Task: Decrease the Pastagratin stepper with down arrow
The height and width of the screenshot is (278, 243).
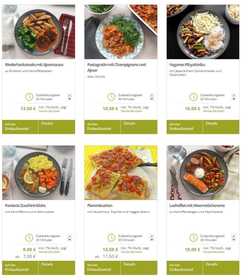Action: point(152,99)
